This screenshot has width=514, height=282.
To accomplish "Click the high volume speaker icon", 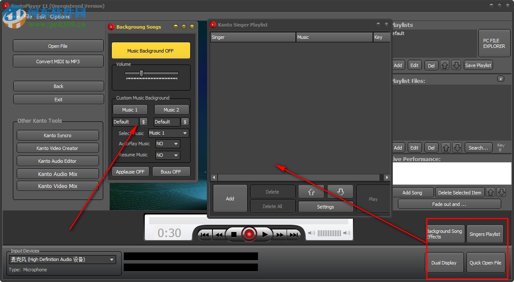I will (x=346, y=233).
